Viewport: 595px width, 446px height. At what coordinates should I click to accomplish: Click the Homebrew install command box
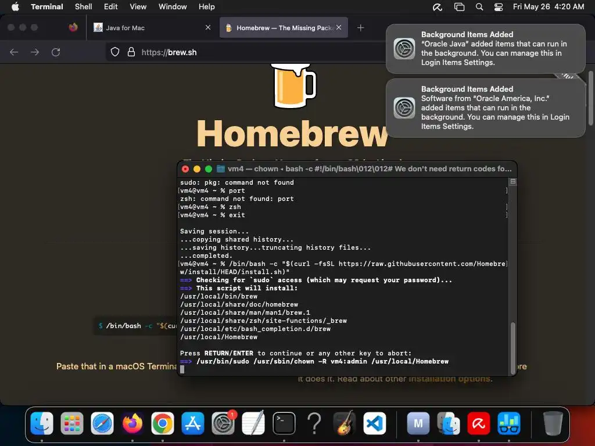(136, 326)
